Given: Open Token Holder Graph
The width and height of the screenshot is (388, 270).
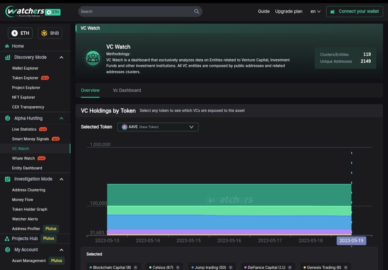Looking at the screenshot, I should [x=30, y=209].
